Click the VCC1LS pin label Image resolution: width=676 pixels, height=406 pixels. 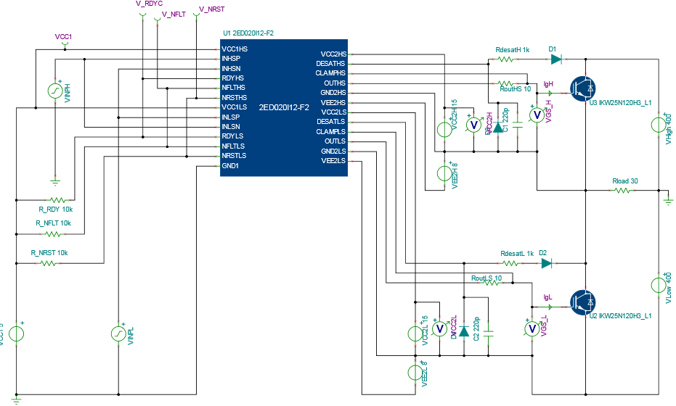point(234,107)
